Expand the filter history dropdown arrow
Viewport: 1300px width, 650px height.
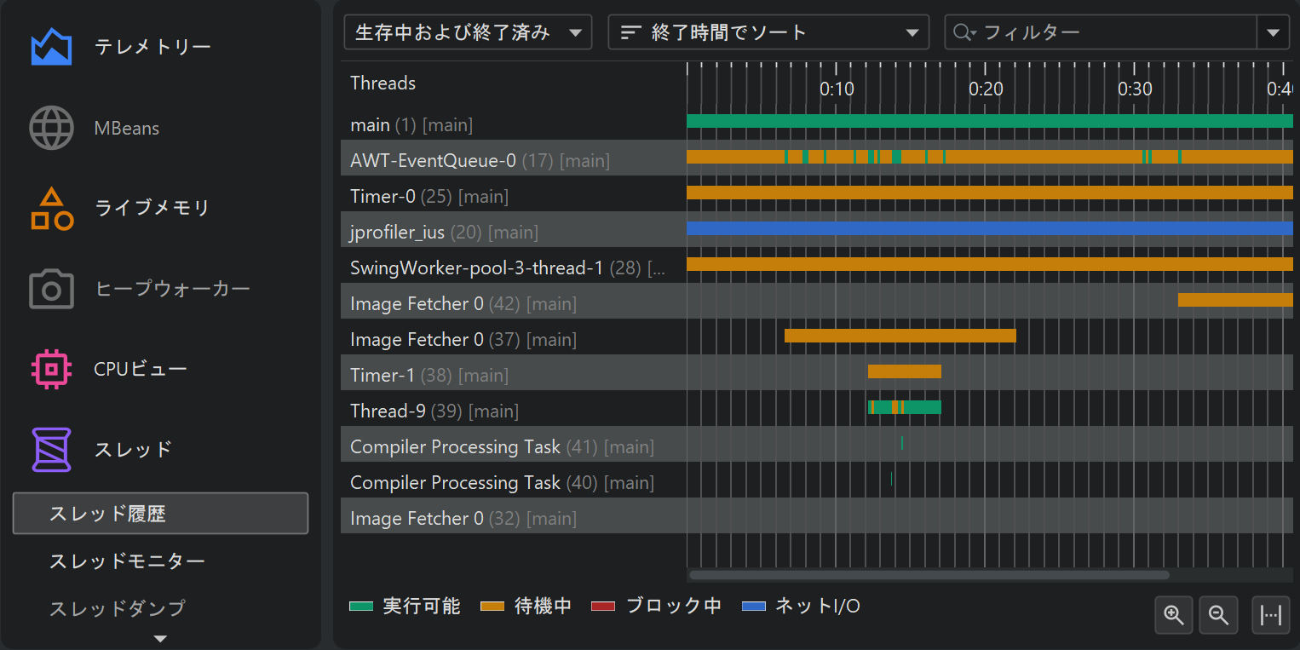click(x=1273, y=32)
